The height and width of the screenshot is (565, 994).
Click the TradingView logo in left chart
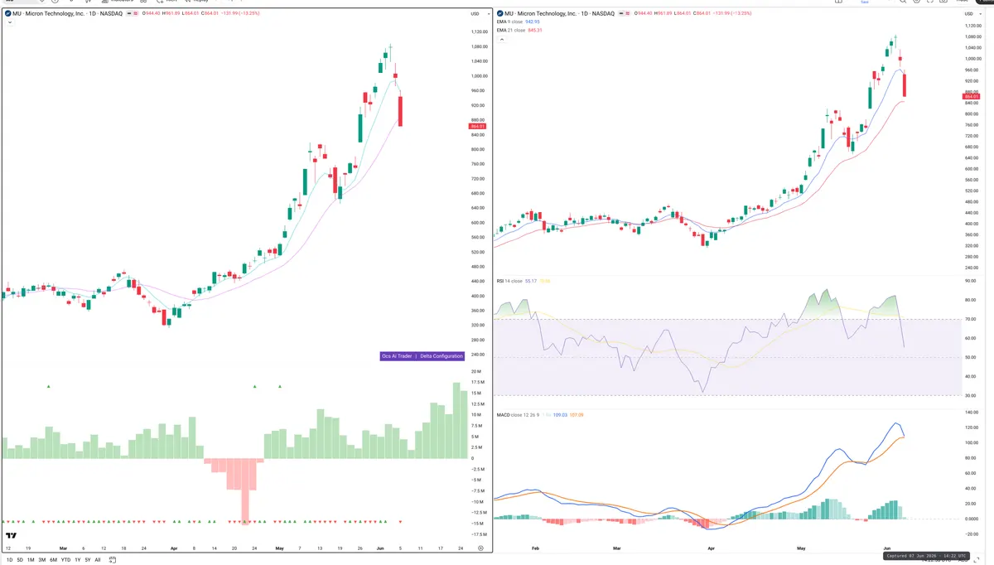tap(9, 535)
